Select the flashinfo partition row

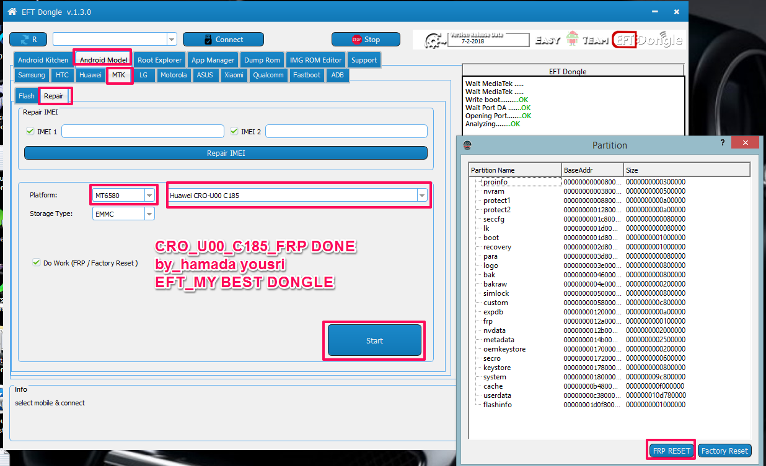click(609, 405)
